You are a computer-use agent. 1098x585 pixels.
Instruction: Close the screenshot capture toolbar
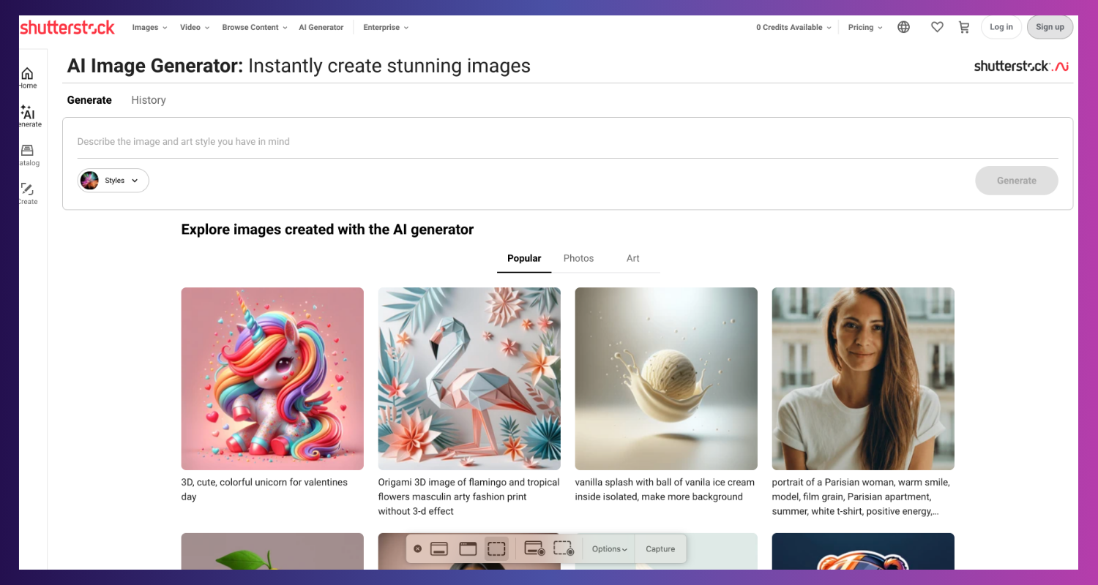(417, 549)
